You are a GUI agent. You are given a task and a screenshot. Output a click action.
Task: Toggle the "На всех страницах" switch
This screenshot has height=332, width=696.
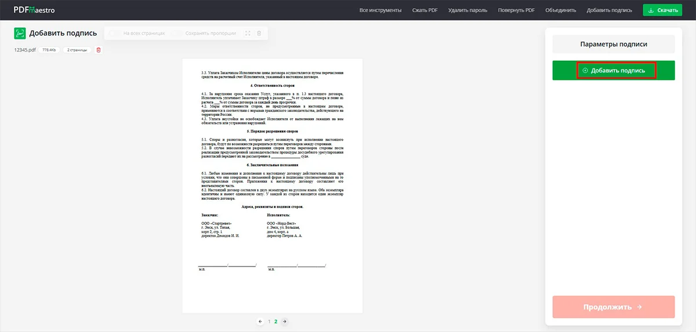(x=115, y=34)
